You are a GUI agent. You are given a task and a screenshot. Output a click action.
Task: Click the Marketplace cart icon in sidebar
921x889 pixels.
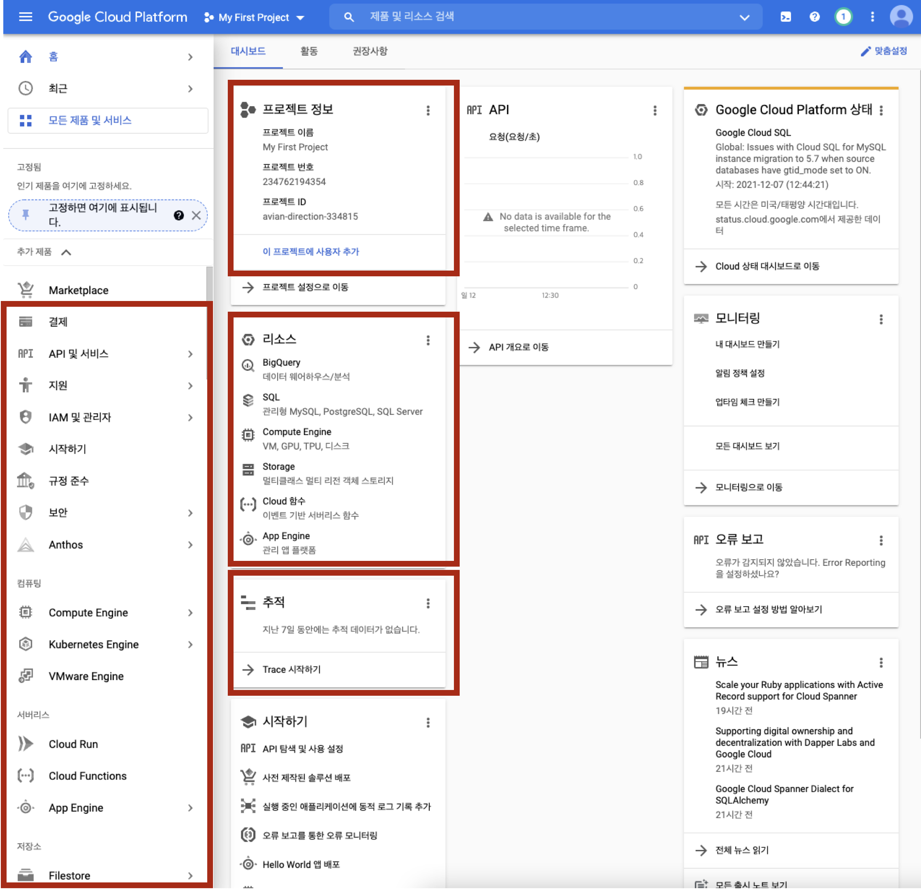tap(25, 290)
